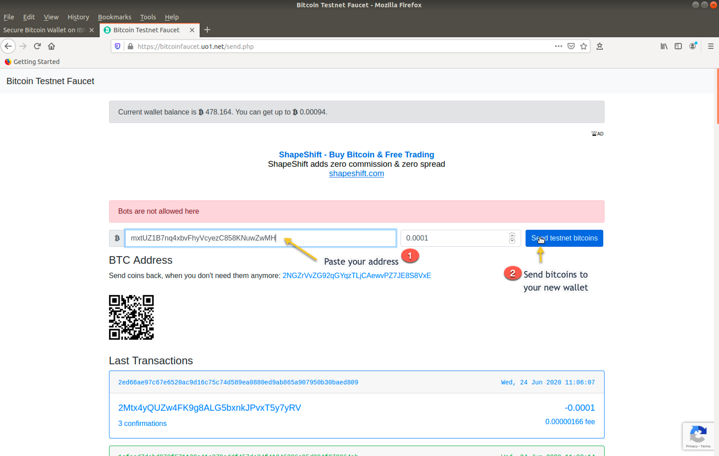Click the Bots are not allowed here alert
This screenshot has width=719, height=456.
coord(357,211)
